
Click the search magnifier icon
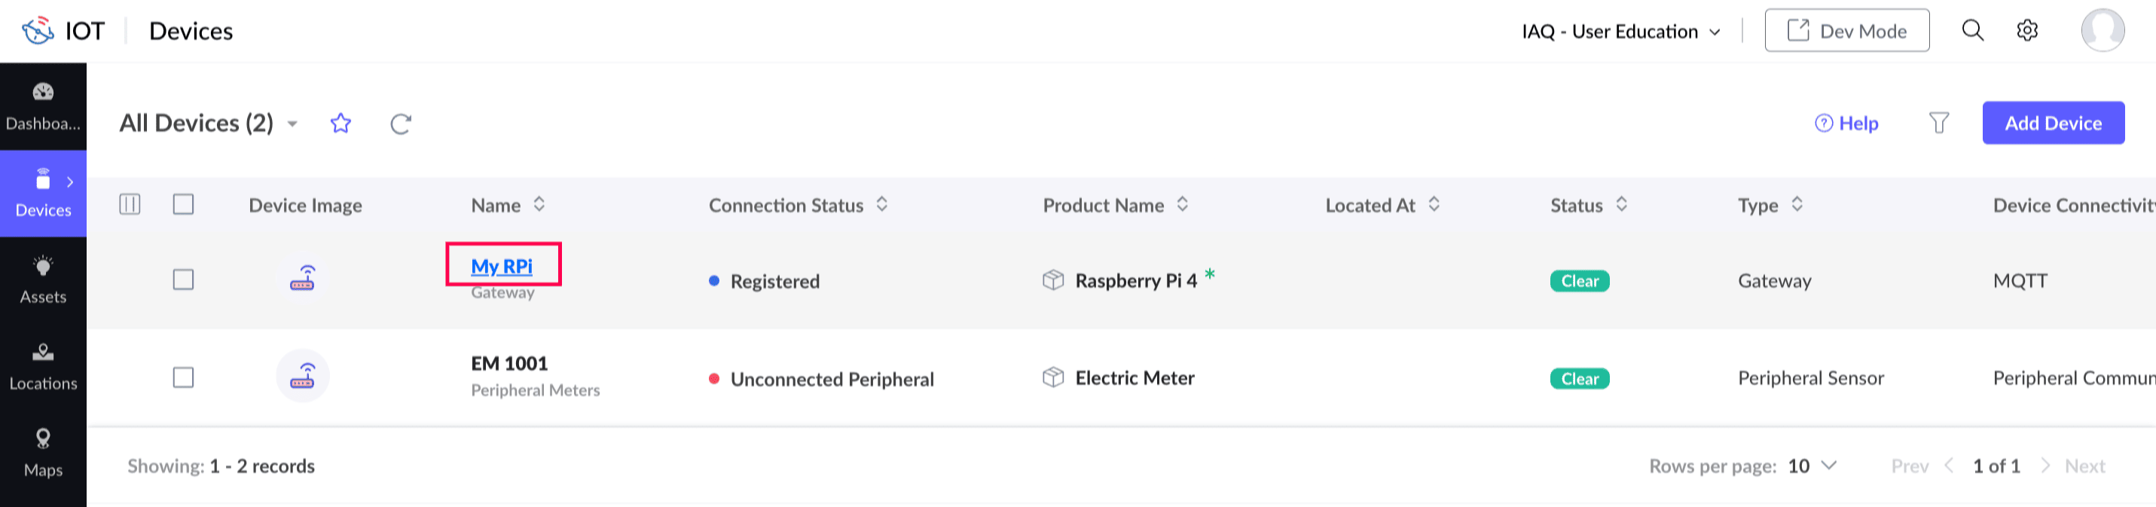pos(1973,31)
